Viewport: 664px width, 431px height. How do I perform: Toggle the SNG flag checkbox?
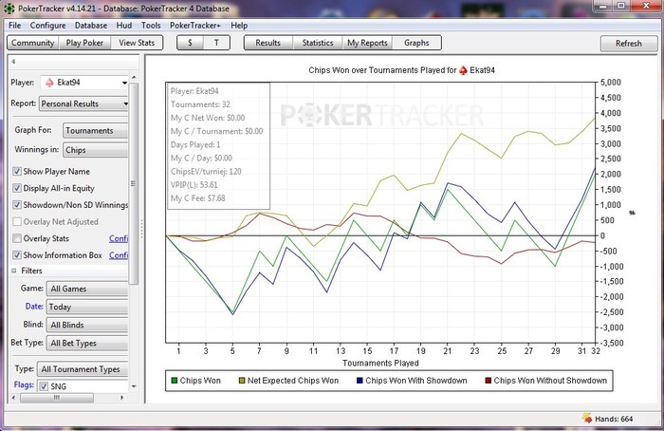44,386
